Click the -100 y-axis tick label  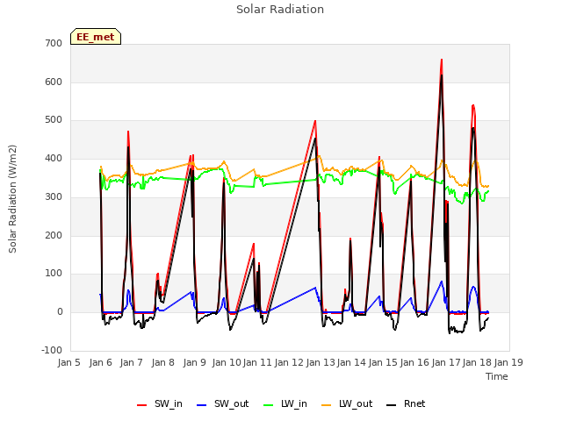(x=52, y=350)
